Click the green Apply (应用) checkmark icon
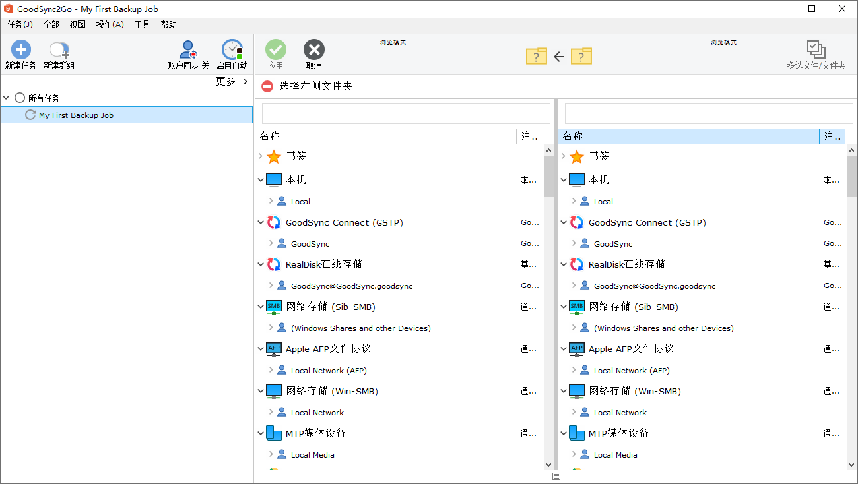The height and width of the screenshot is (484, 858). 276,50
